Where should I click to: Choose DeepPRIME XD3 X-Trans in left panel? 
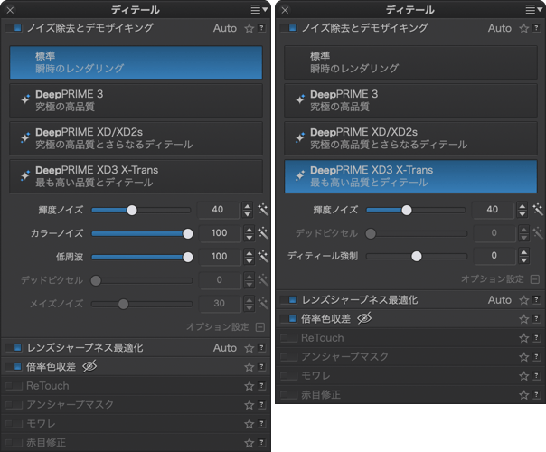click(x=136, y=176)
